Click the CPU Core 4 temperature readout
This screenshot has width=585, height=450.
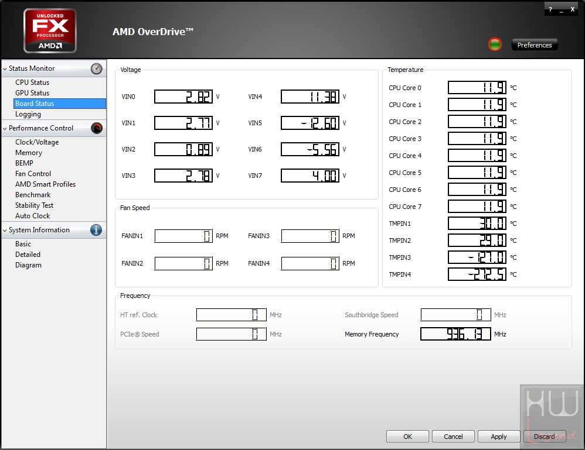click(477, 155)
